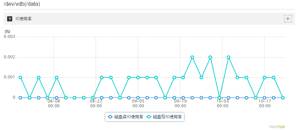Viewport: 296px width, 131px height.
Task: Select the first 0.002 write IO peak
Action: 192,57
